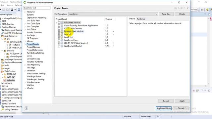Open the WebDoclet version dropdown
This screenshot has height=119, width=212.
[113, 46]
